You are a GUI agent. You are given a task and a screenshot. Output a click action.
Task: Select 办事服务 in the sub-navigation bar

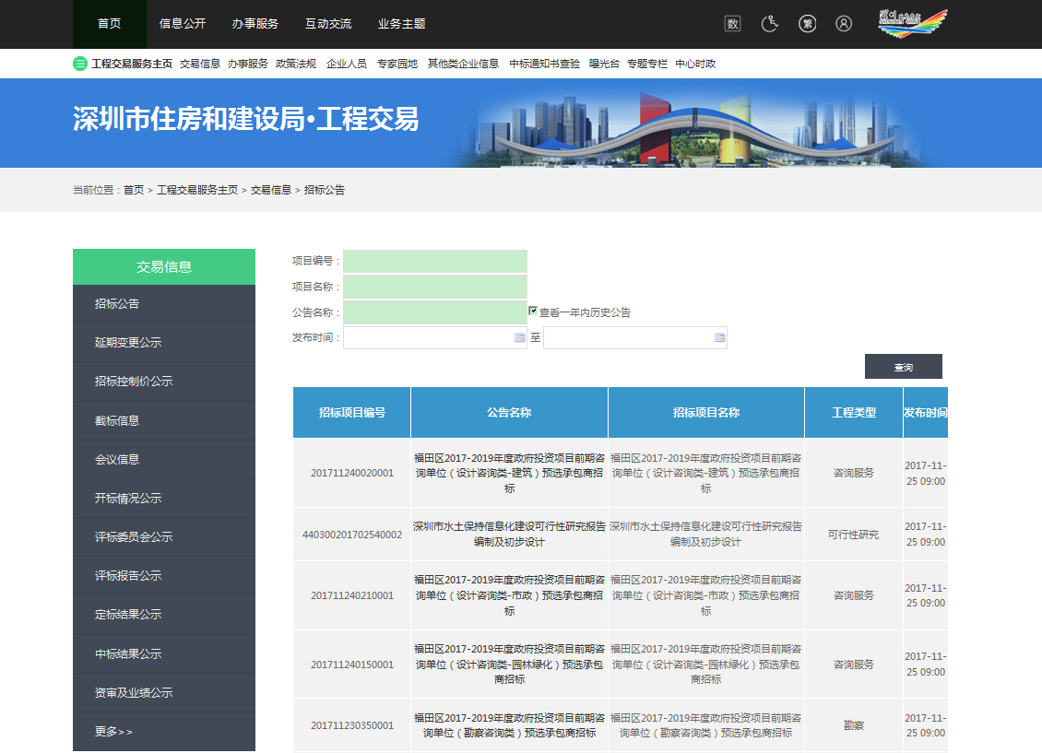pyautogui.click(x=248, y=64)
